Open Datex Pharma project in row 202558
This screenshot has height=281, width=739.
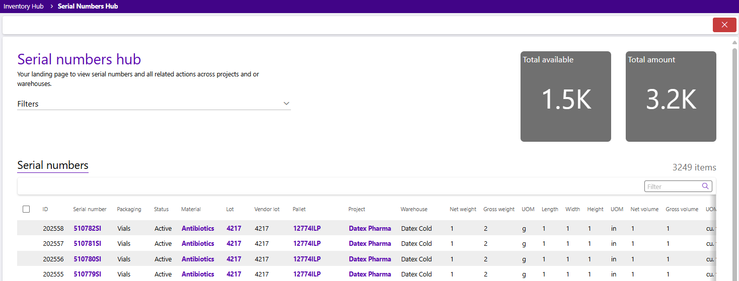pos(369,228)
